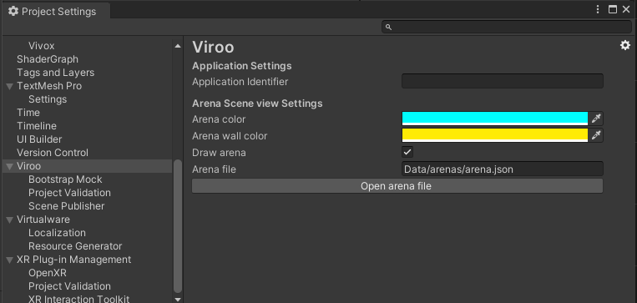Close the Project Settings window

pos(626,9)
